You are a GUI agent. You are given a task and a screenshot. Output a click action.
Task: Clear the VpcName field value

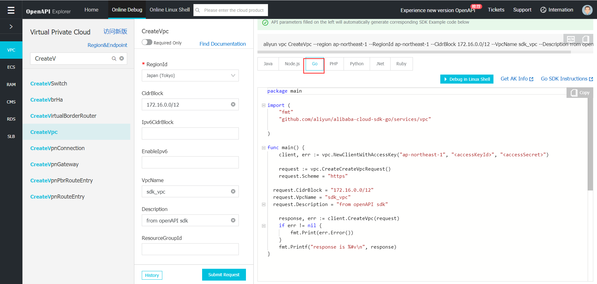(233, 191)
